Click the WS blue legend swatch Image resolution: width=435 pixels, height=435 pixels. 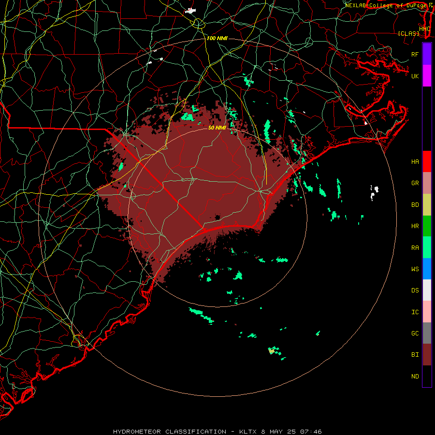coord(427,269)
